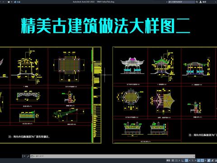This screenshot has width=217, height=163.
Task: Select the hexagonal floor plan drawing
Action: coord(130,100)
